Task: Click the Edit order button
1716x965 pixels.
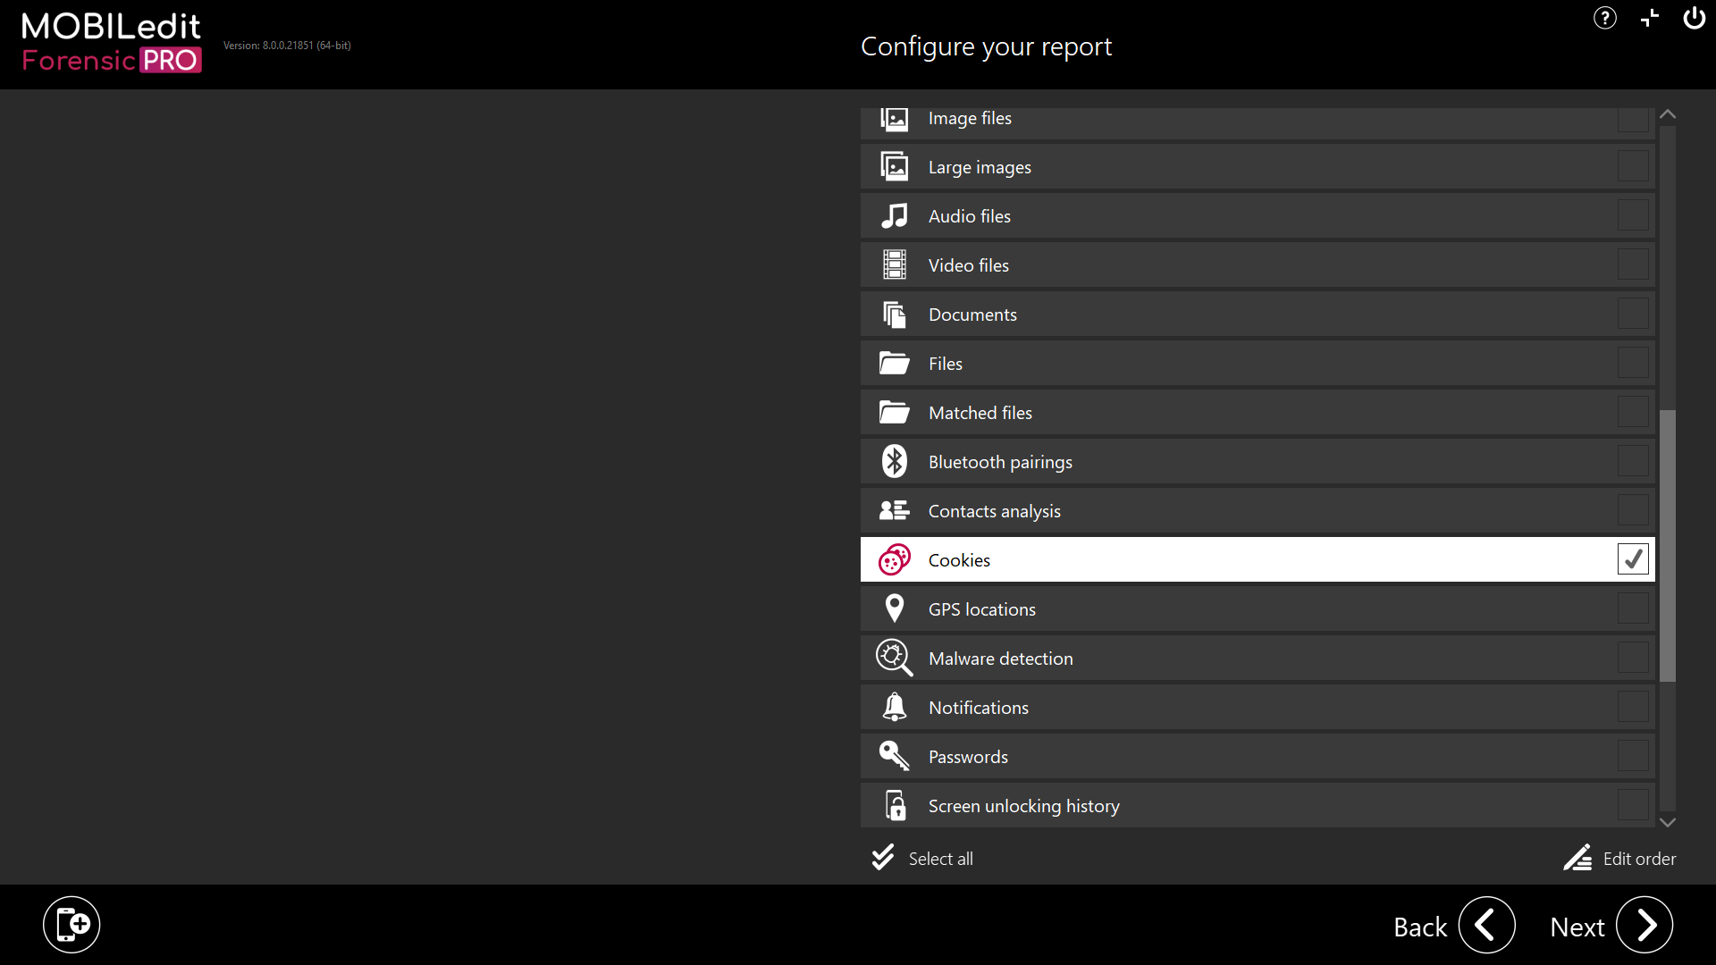Action: (x=1619, y=859)
